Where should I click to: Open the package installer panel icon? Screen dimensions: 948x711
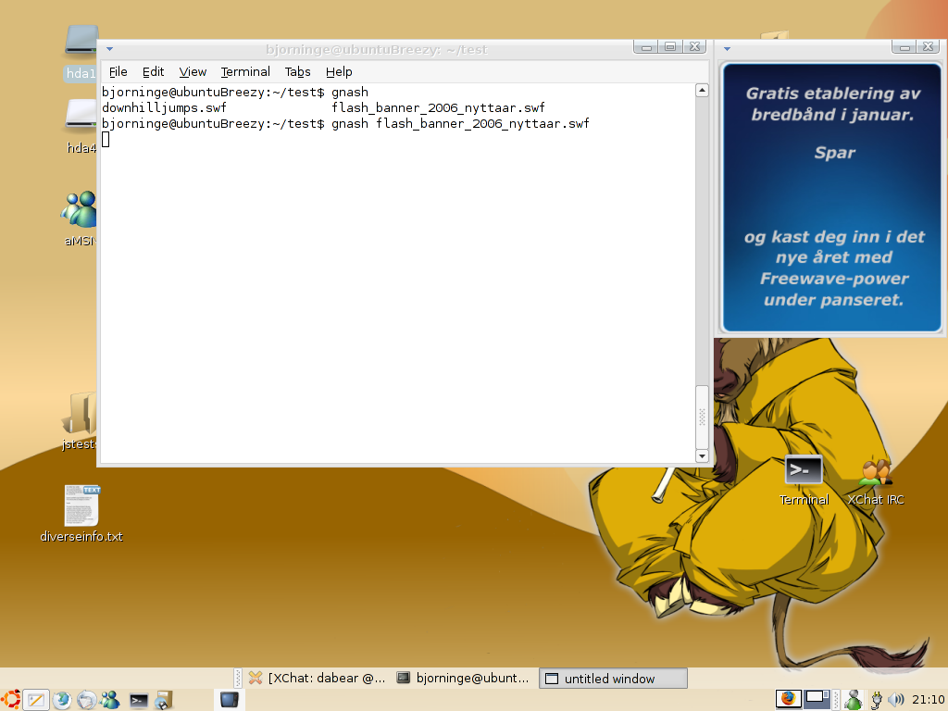click(x=164, y=700)
